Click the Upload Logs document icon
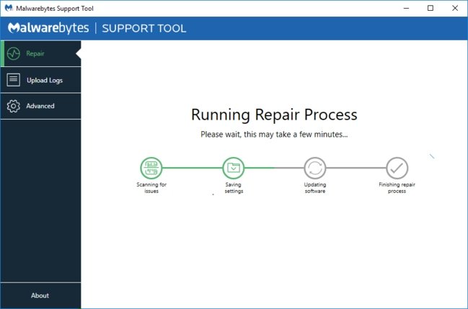 (x=13, y=80)
